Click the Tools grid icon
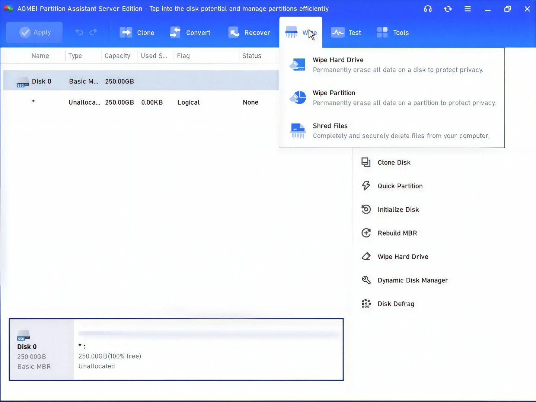The width and height of the screenshot is (536, 402). pyautogui.click(x=382, y=33)
